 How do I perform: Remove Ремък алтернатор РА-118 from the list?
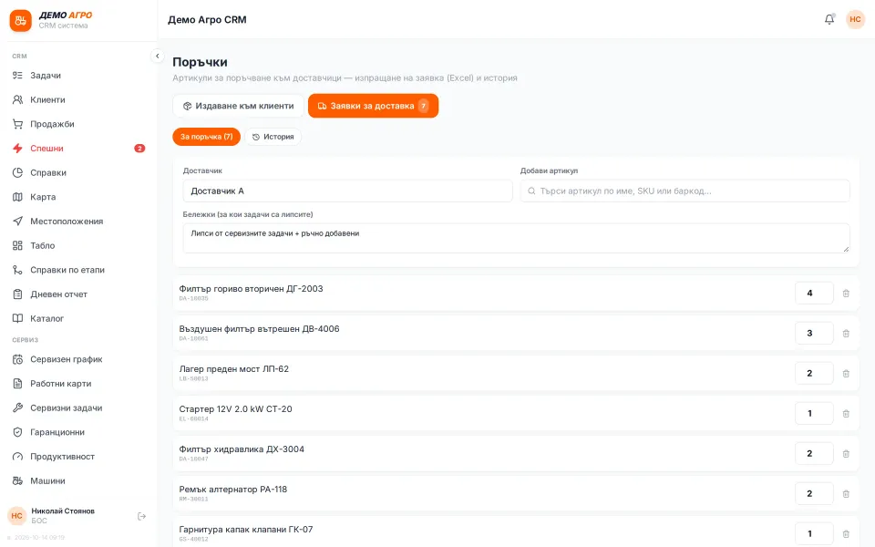pyautogui.click(x=846, y=494)
